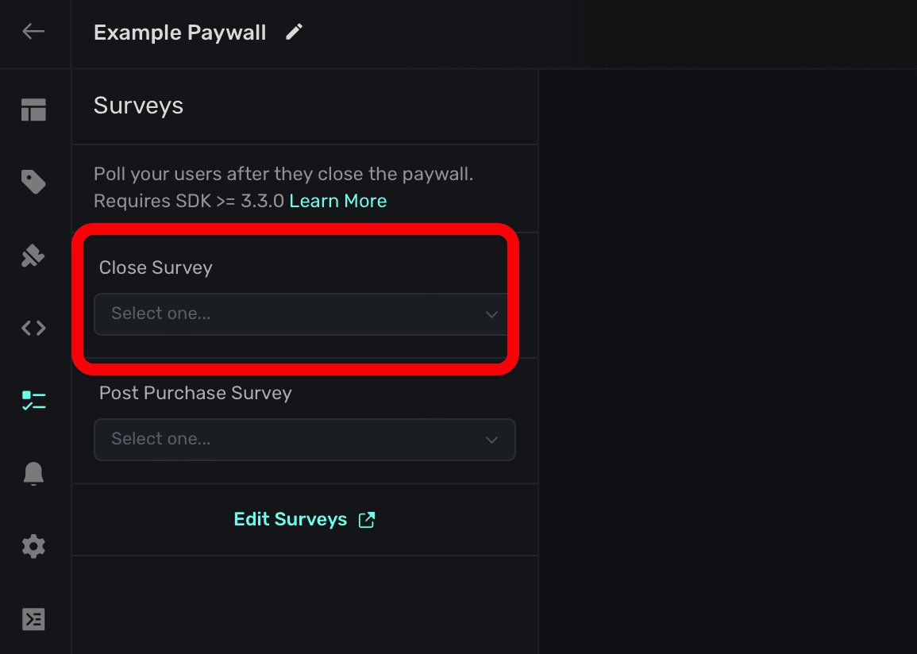
Task: Click the Post Purchase Survey label
Action: click(195, 393)
